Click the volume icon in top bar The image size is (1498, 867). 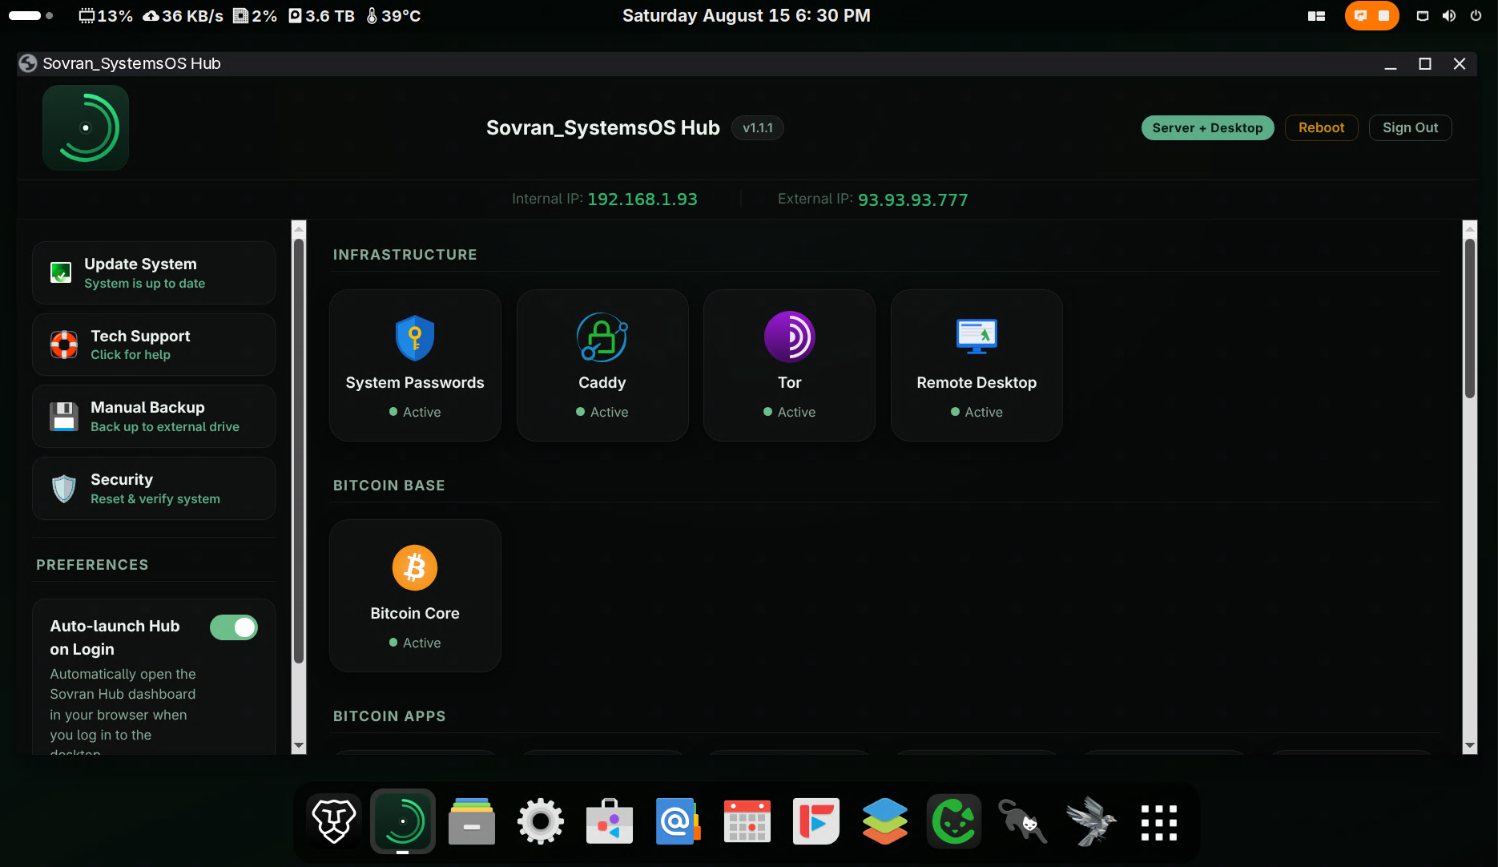tap(1449, 16)
